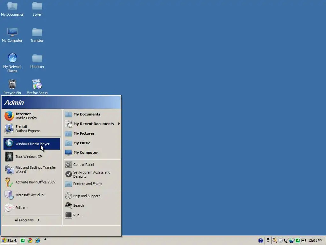Click the uTorrent icon in system tray
This screenshot has height=245, width=326.
tap(298, 241)
